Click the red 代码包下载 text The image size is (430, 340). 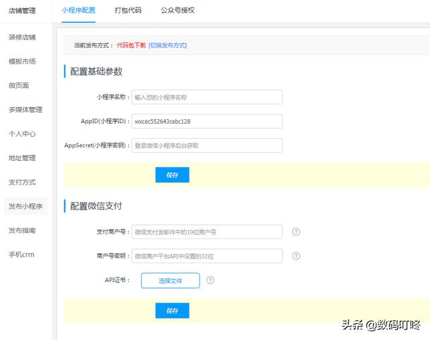click(132, 45)
